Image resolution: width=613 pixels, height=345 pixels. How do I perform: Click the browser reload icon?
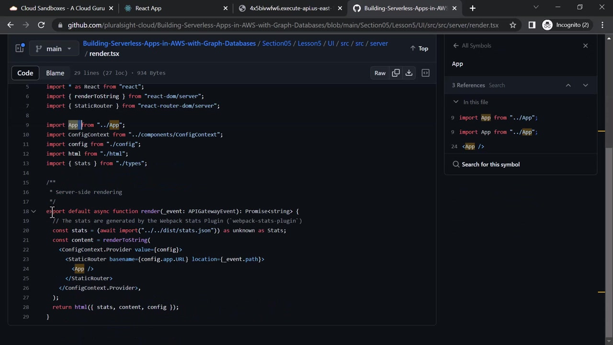41,25
